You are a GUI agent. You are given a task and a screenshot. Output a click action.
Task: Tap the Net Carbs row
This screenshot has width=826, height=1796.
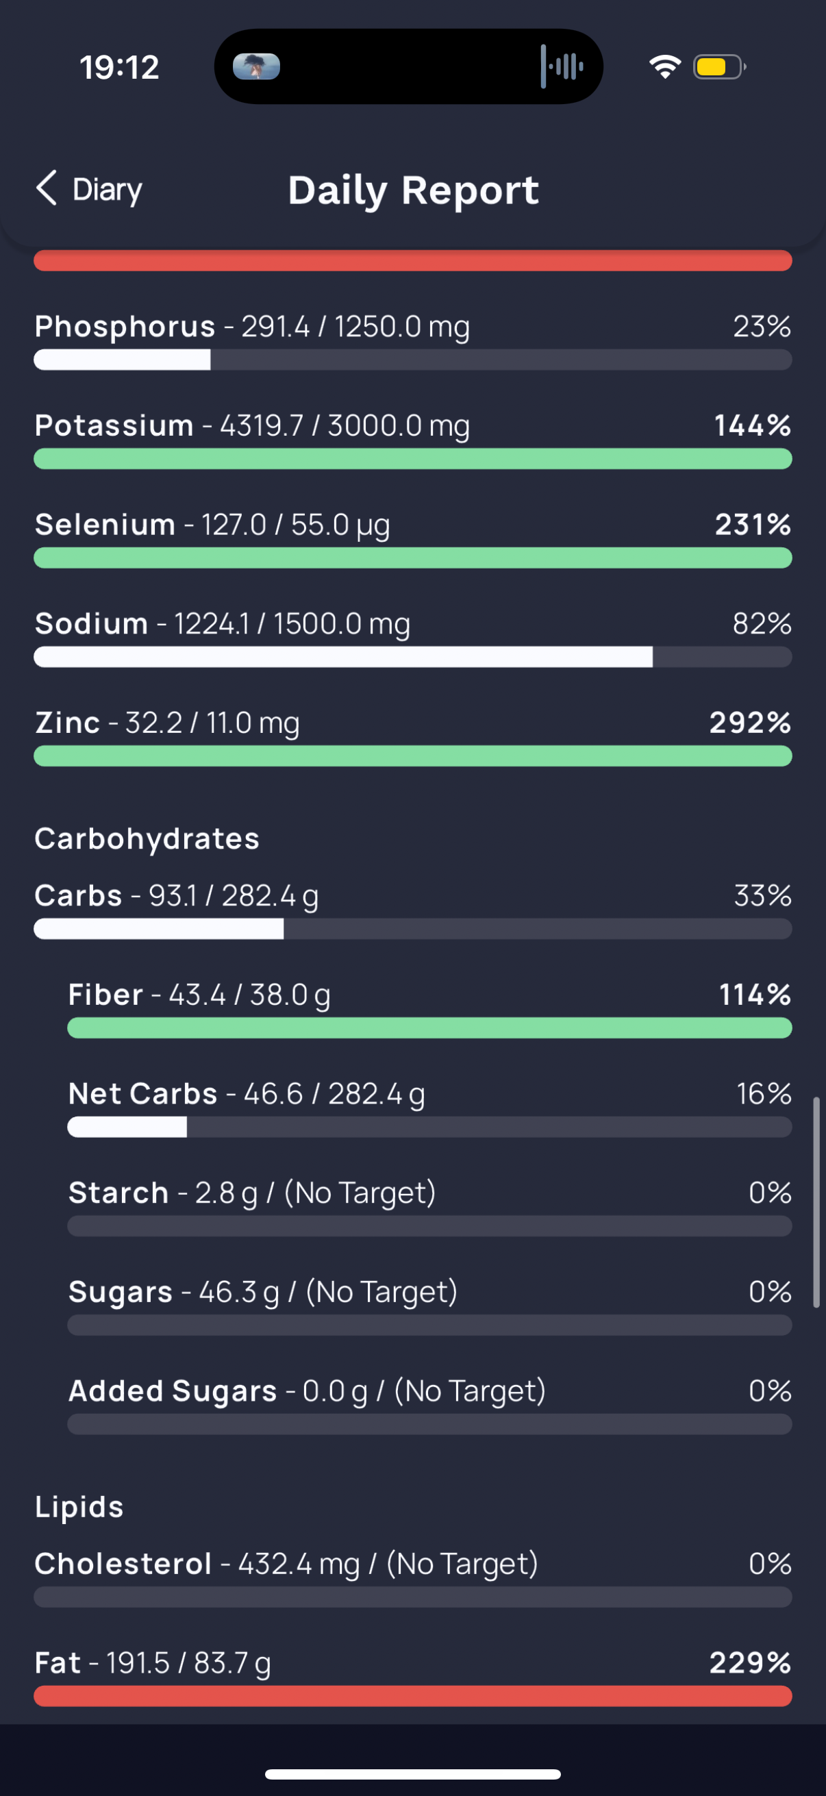[429, 1107]
